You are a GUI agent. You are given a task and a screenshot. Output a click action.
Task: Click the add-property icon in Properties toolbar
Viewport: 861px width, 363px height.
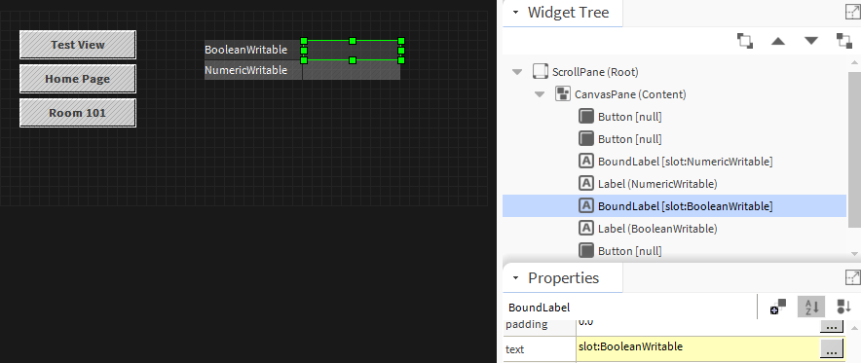pyautogui.click(x=778, y=308)
